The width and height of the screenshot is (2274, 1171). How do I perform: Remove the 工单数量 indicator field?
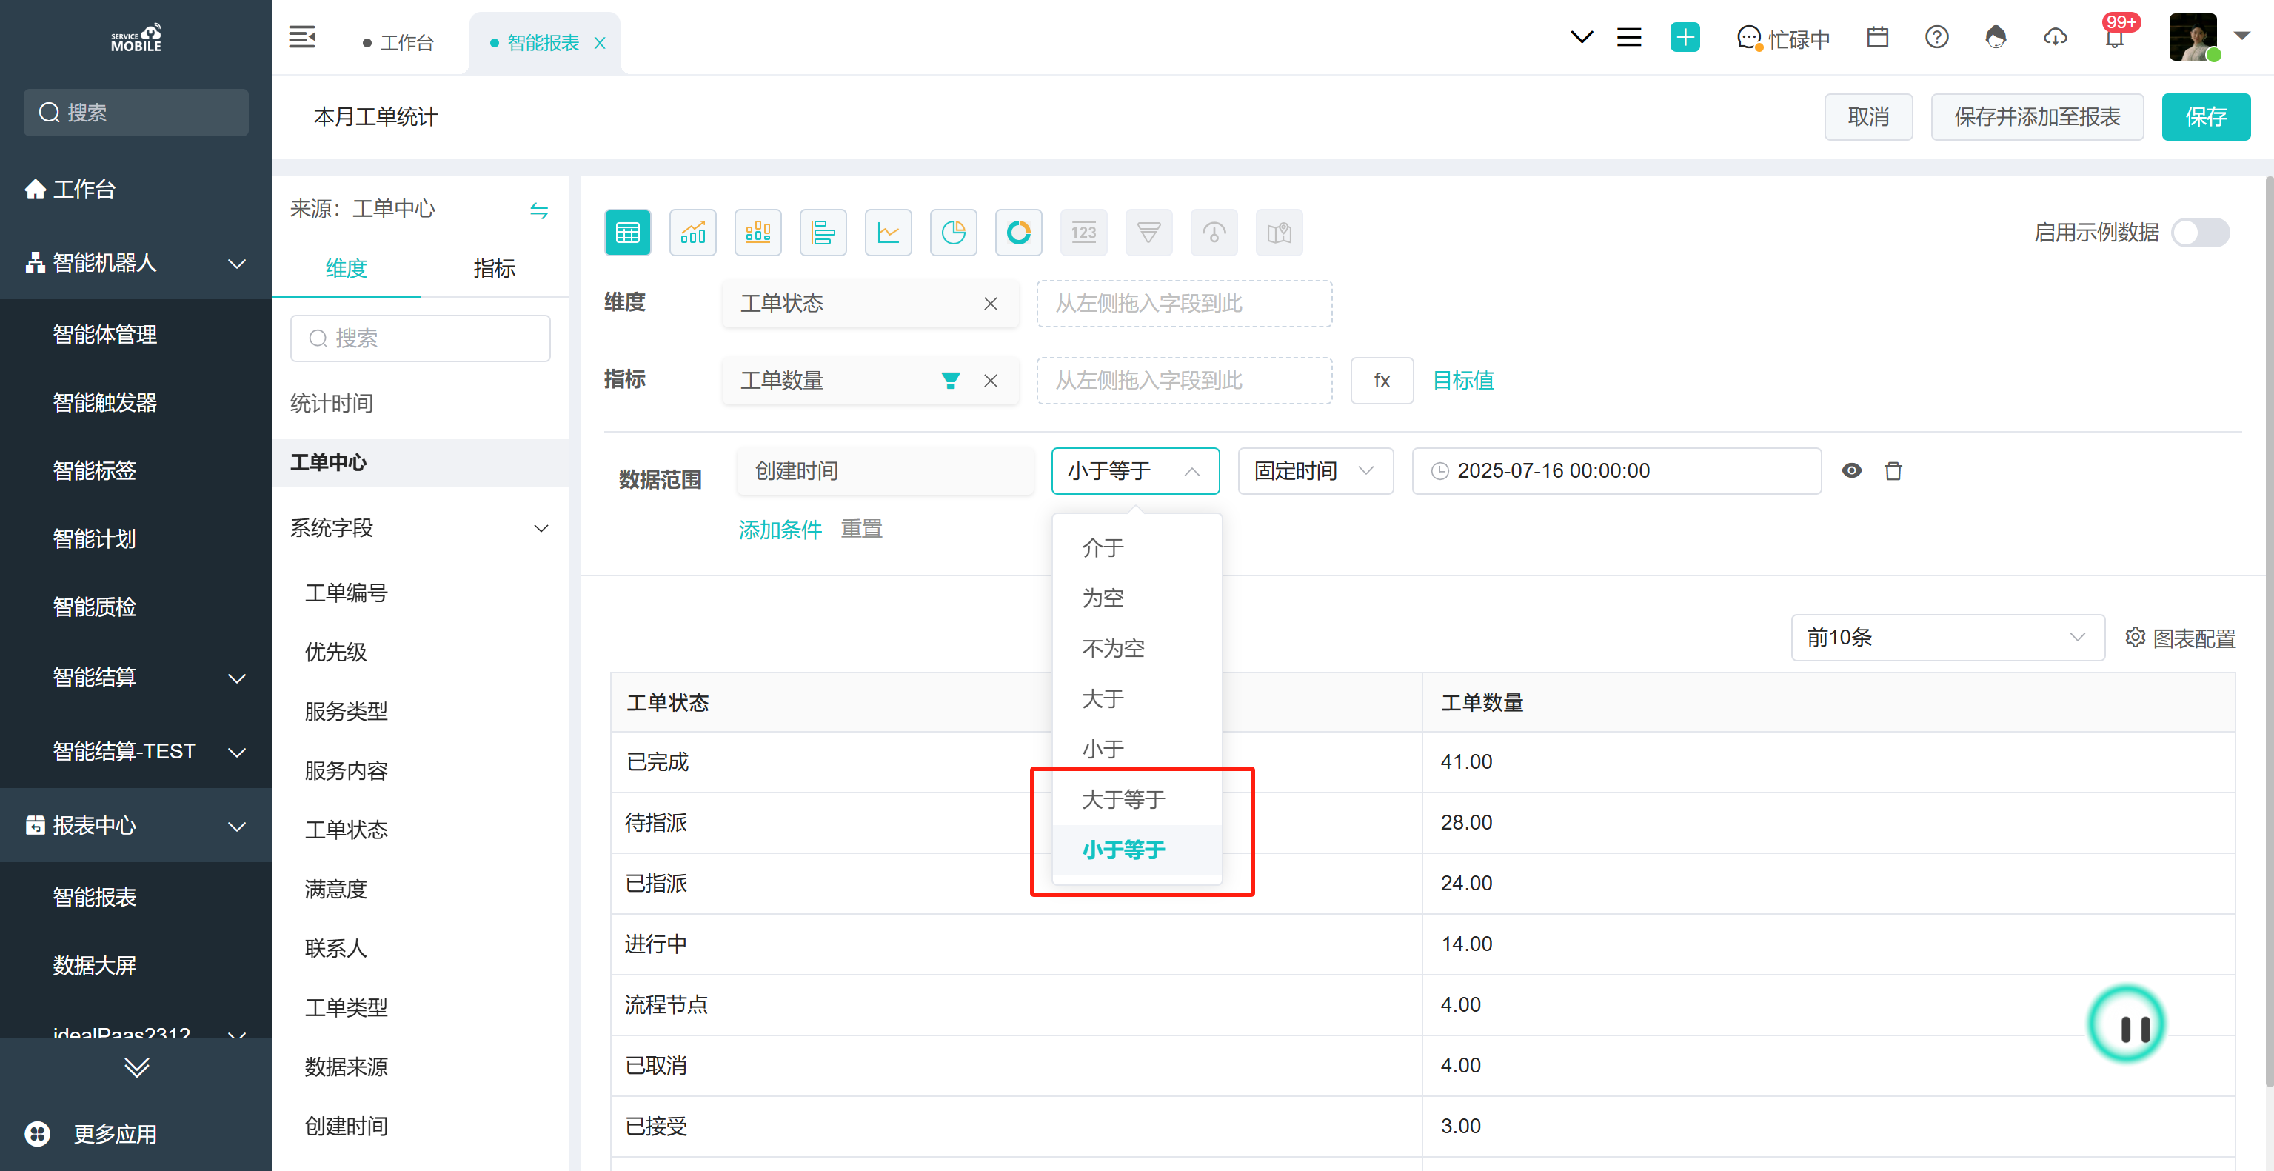pos(991,381)
